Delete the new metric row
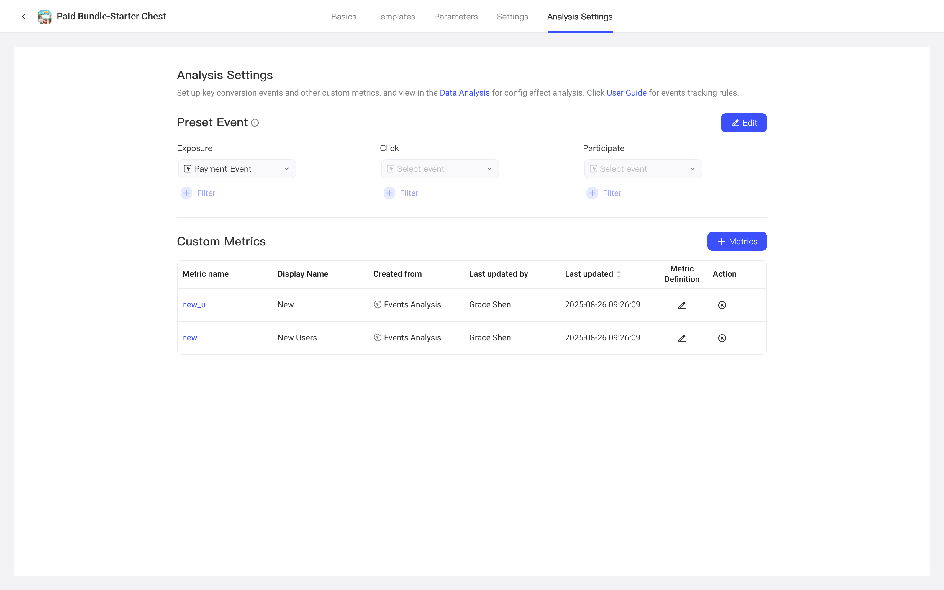Screen dimensions: 944x590 (722, 338)
